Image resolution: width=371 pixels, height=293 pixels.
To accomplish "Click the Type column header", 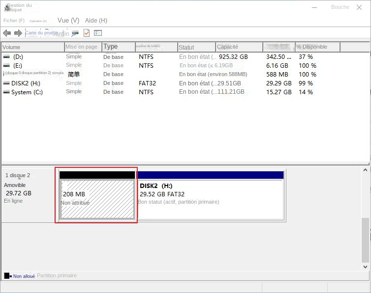I will coord(119,47).
